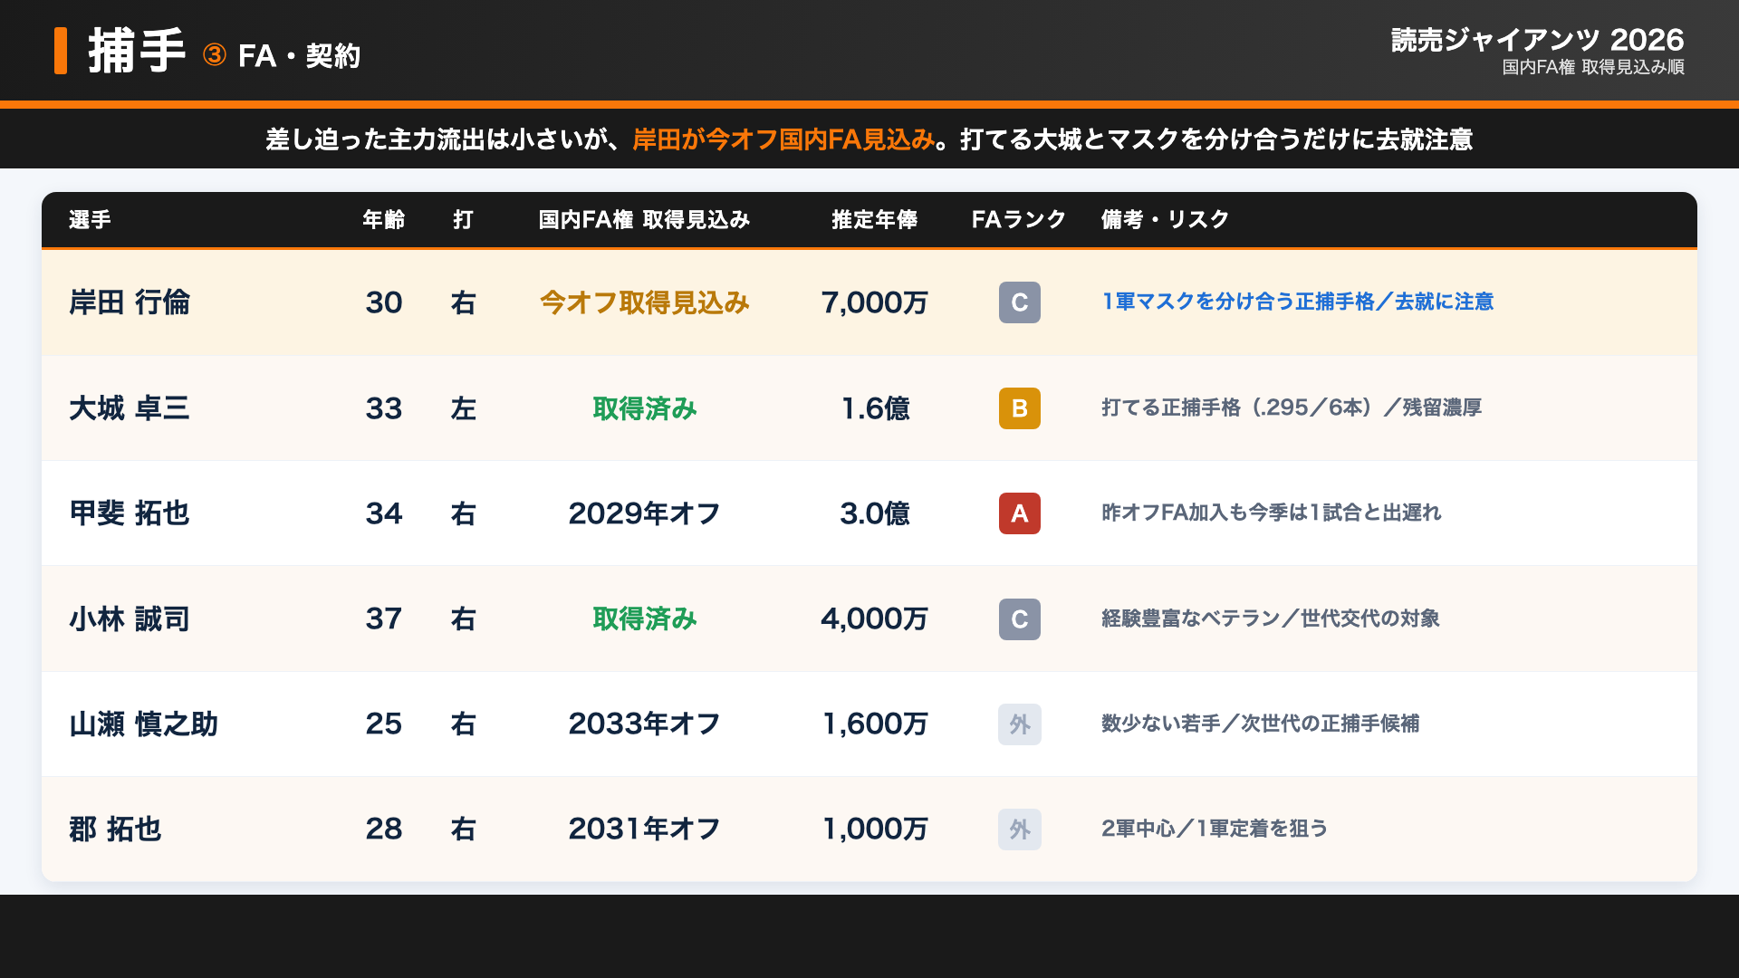
Task: Click 取得済み status in 小林 誠司's row
Action: coord(644,619)
